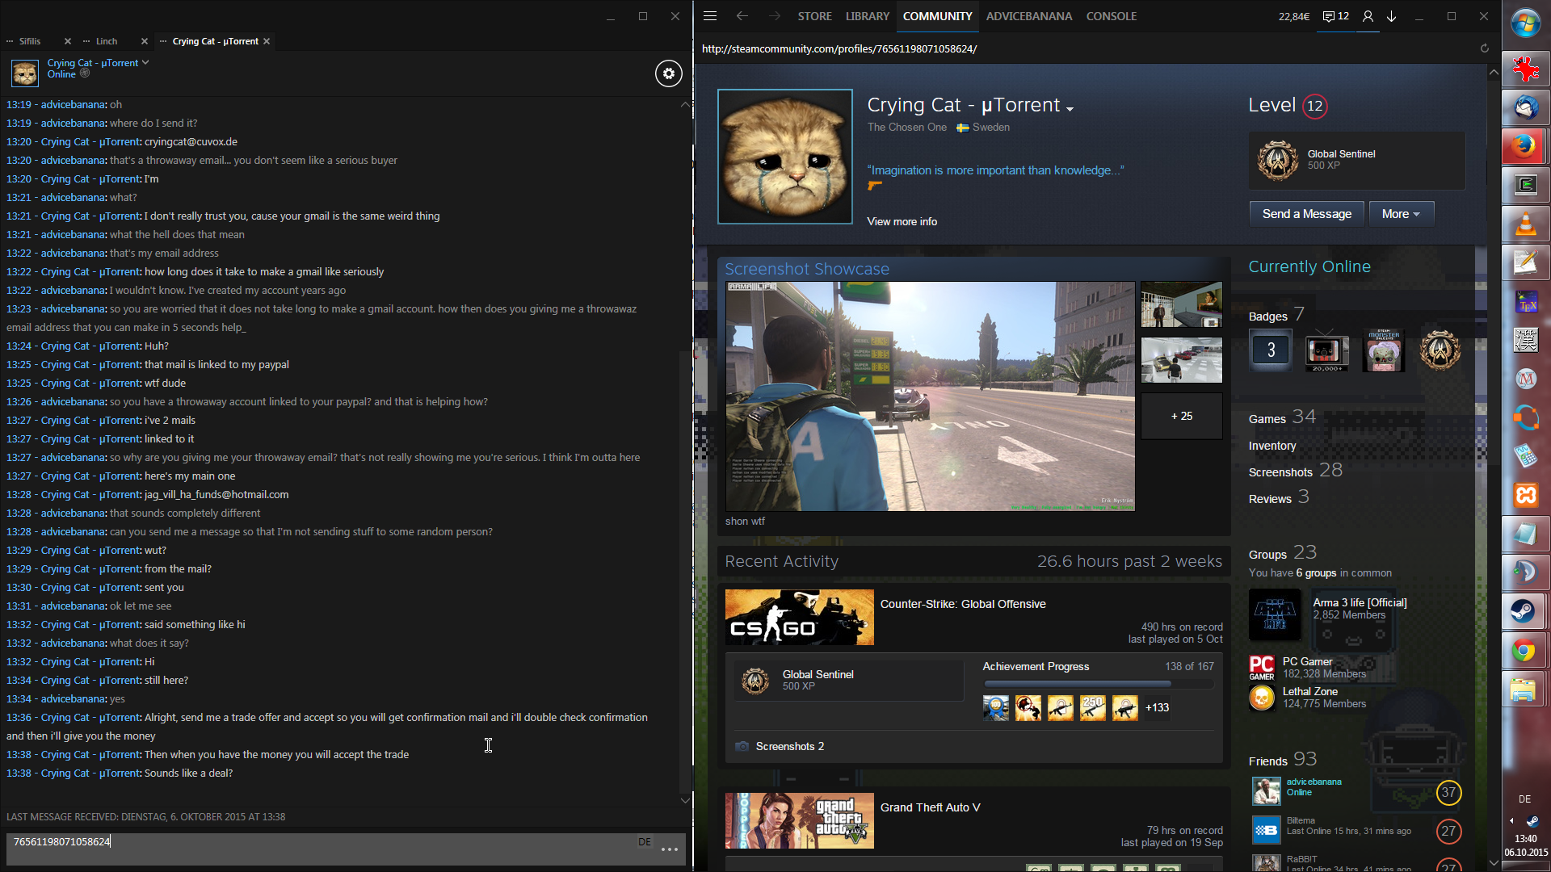Click Send a Message button
The height and width of the screenshot is (872, 1551).
1306,214
